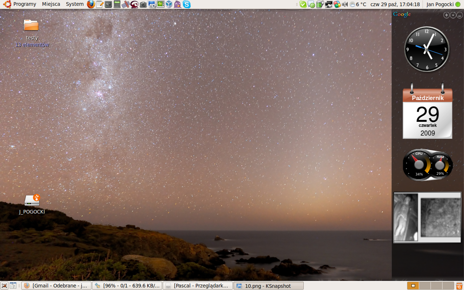Open the calculator launcher icon

coord(117,4)
